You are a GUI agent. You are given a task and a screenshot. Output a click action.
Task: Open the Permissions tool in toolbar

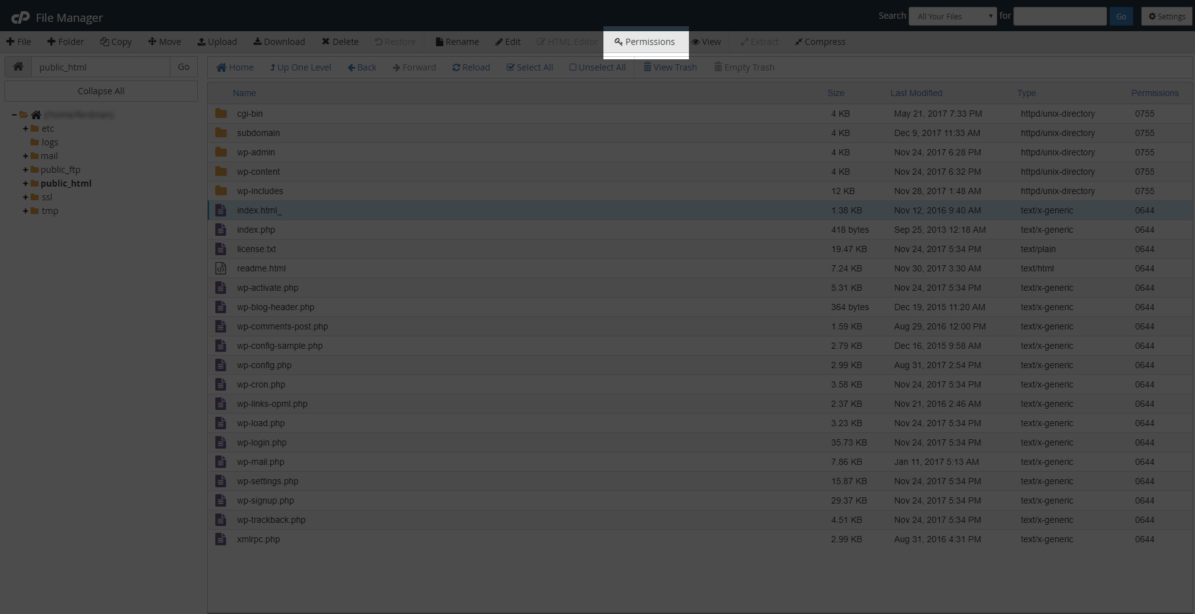(x=645, y=42)
